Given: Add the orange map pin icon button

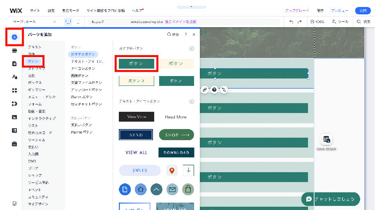Looking at the screenshot, I should click(x=172, y=170).
